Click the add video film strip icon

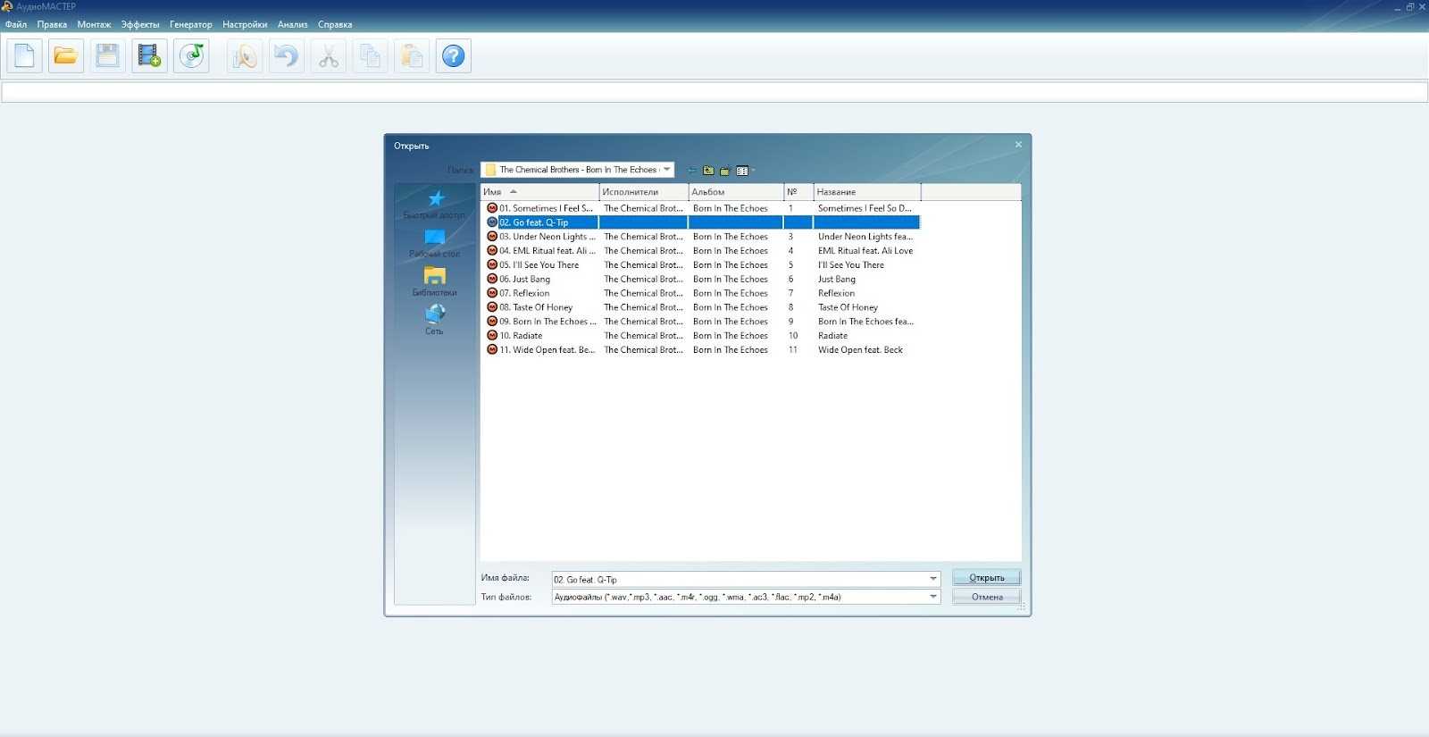pyautogui.click(x=149, y=56)
